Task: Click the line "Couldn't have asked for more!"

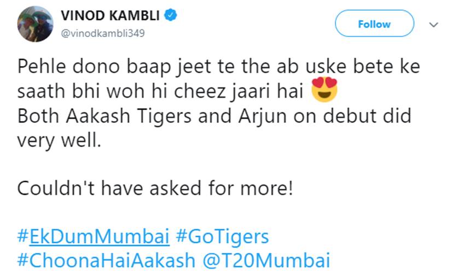Action: (x=155, y=188)
